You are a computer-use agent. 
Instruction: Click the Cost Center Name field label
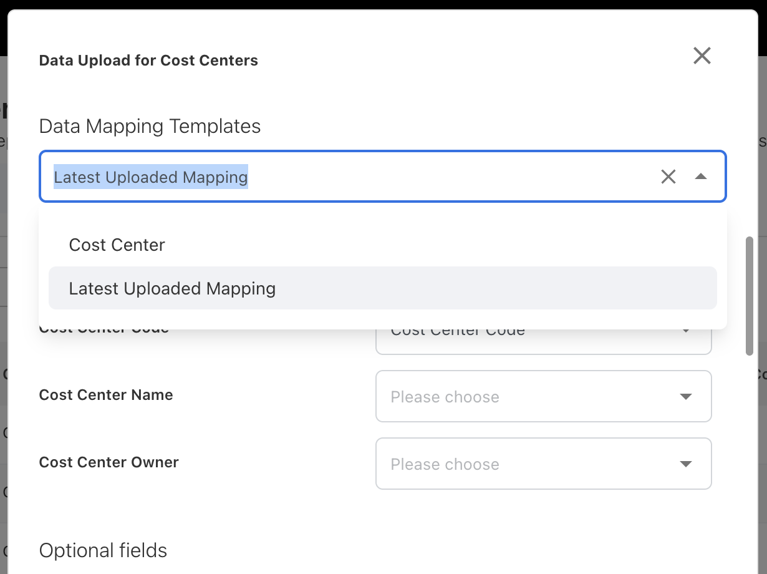pos(106,395)
